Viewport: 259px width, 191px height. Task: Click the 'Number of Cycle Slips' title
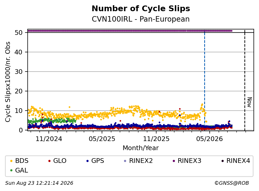141,9
